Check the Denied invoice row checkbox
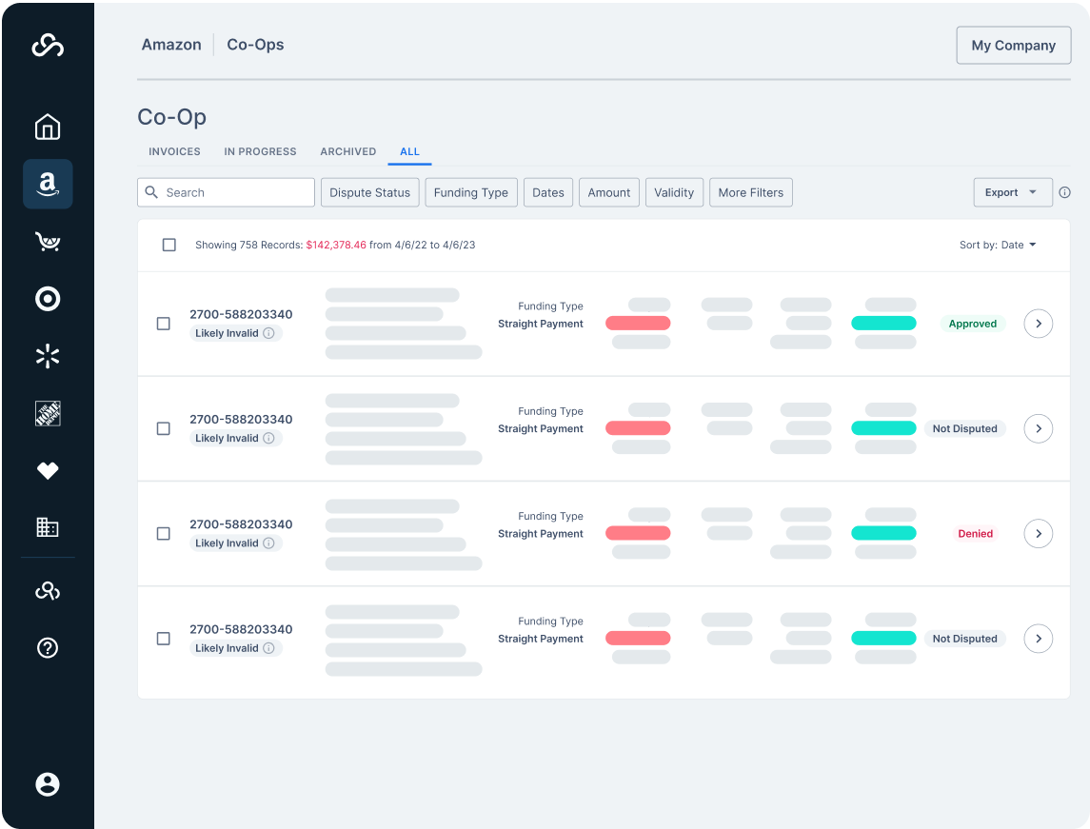1090x829 pixels. pos(164,534)
